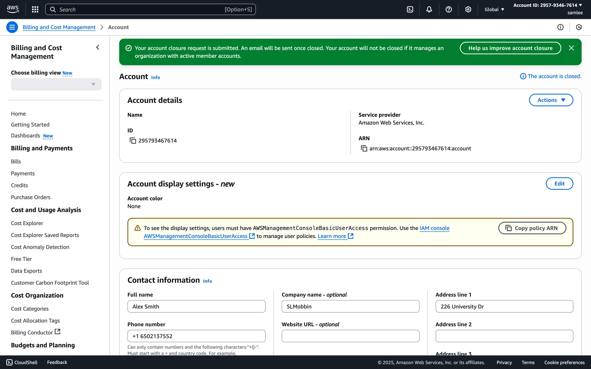Dismiss the green closure notification banner
Image resolution: width=591 pixels, height=369 pixels.
(571, 48)
